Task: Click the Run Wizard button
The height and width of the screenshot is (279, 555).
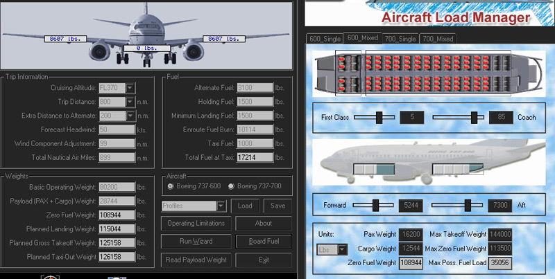Action: coord(196,242)
